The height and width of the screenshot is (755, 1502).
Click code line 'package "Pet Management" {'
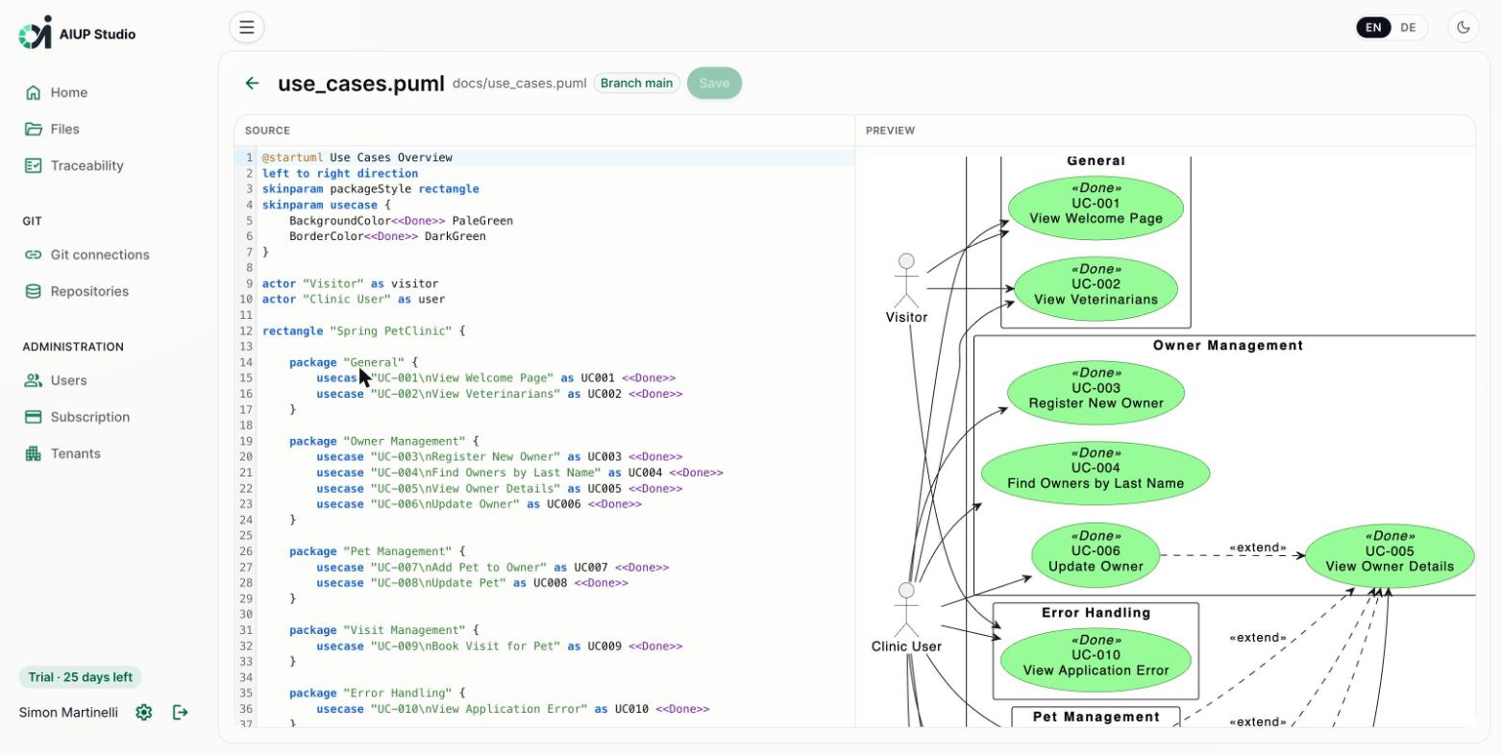[377, 551]
